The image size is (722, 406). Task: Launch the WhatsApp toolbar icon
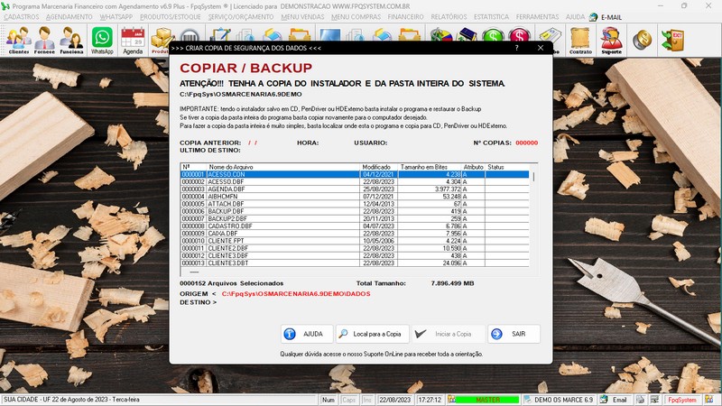[x=102, y=41]
